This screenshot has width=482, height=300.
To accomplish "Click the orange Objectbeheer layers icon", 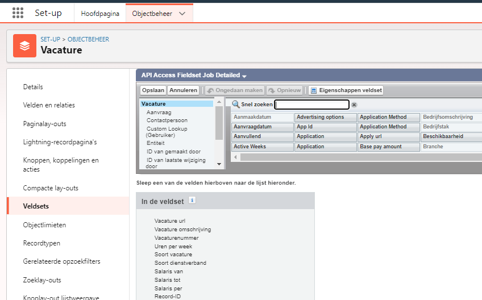I will click(x=24, y=45).
